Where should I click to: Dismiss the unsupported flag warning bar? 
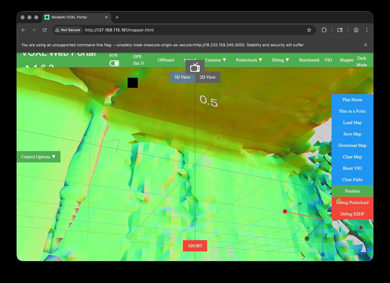point(366,45)
